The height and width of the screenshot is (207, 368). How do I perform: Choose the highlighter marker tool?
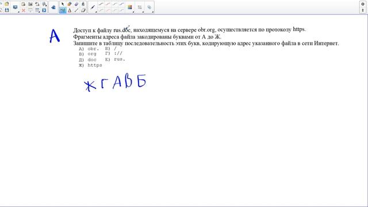point(70,4)
